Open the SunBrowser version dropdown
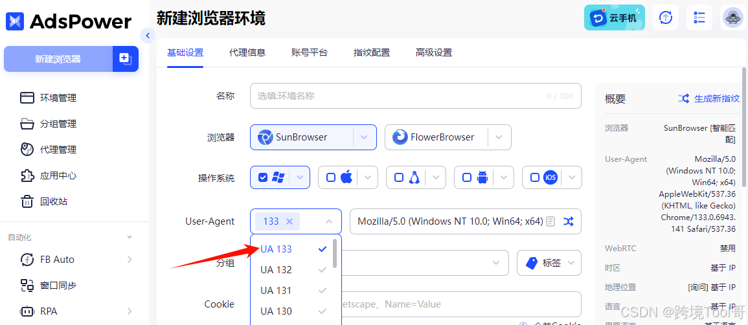This screenshot has height=325, width=748. pos(365,137)
